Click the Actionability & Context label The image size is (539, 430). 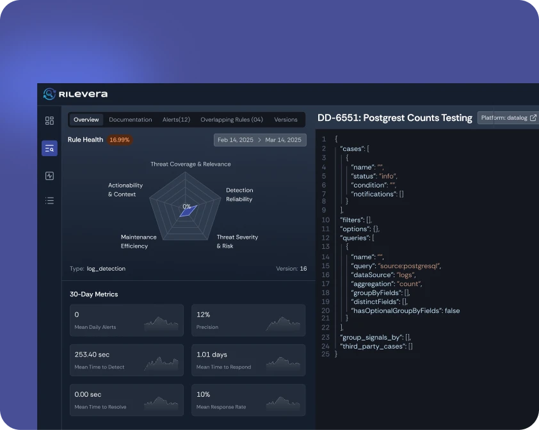pyautogui.click(x=125, y=190)
